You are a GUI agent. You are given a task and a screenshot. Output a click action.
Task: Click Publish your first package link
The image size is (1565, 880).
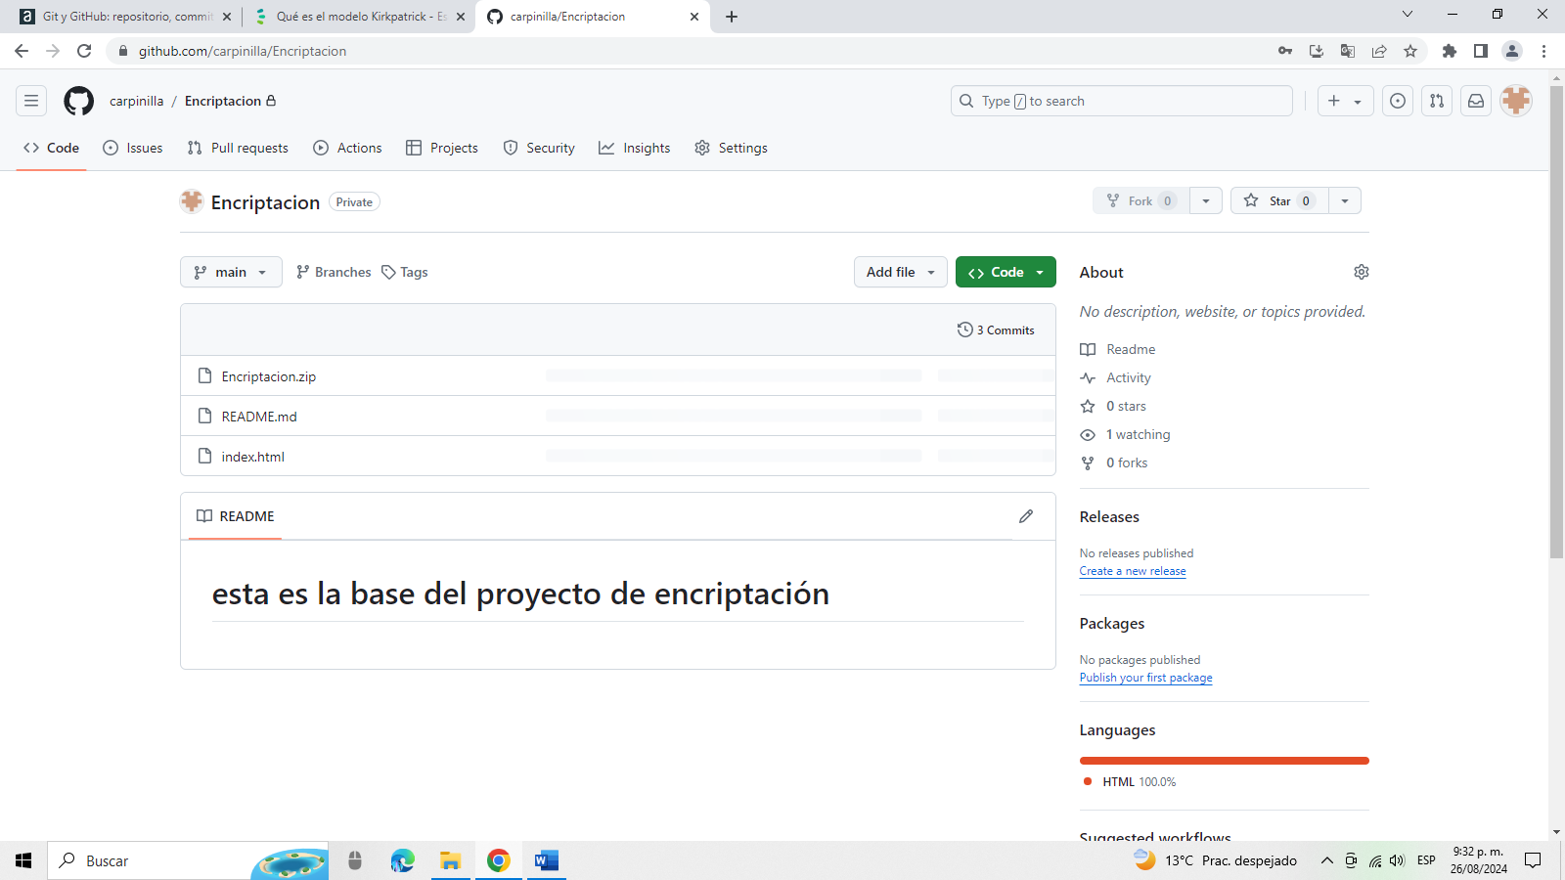(x=1145, y=678)
